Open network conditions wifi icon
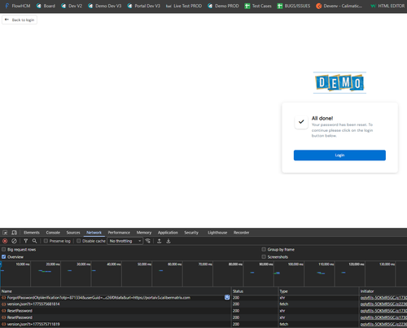 click(148, 241)
